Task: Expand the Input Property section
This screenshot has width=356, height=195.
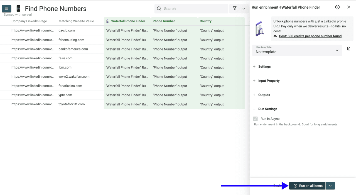Action: pyautogui.click(x=254, y=81)
